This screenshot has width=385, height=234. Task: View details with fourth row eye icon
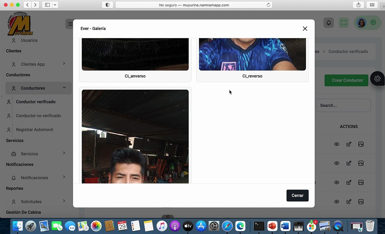(337, 201)
